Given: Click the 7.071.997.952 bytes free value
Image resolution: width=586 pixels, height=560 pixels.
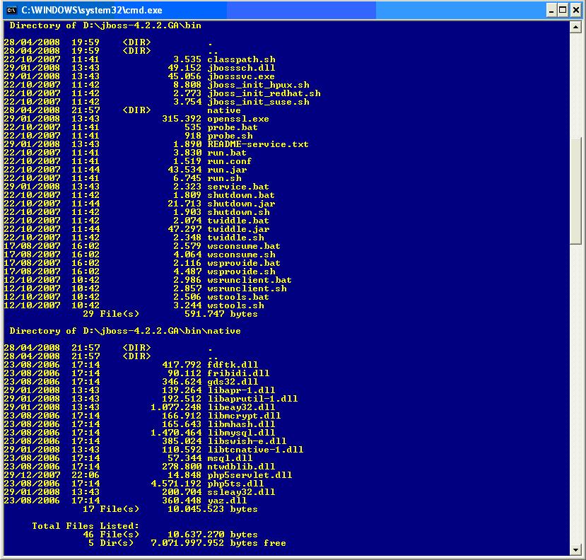Looking at the screenshot, I should click(218, 543).
